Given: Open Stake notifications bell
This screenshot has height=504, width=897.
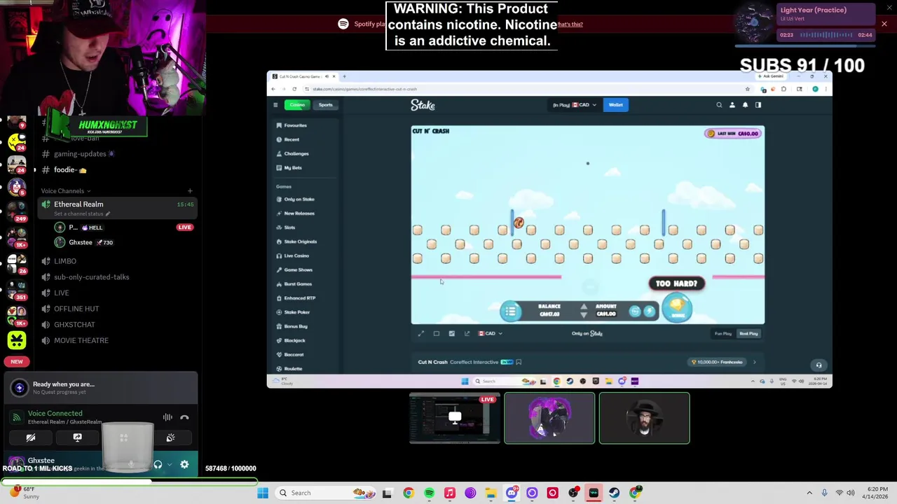Looking at the screenshot, I should pyautogui.click(x=745, y=105).
